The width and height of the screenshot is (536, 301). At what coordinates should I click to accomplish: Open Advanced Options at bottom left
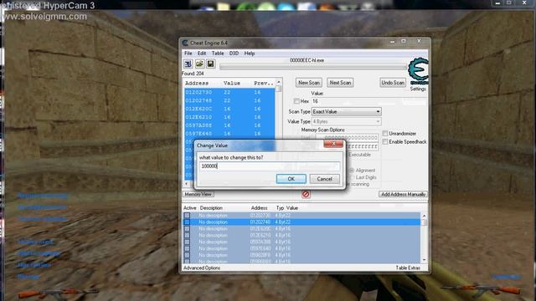point(202,268)
